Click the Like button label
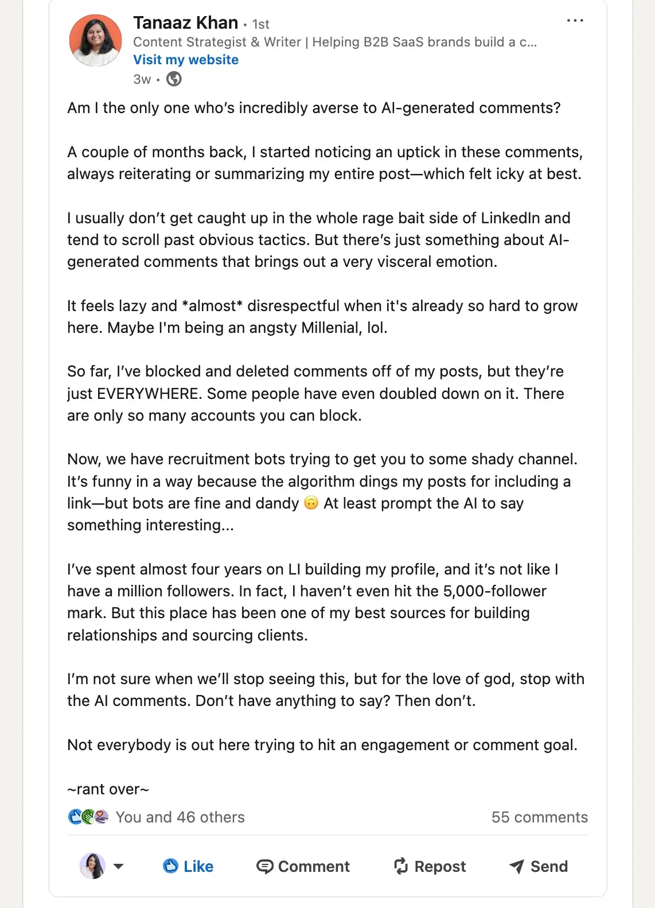This screenshot has height=908, width=655. (x=197, y=867)
